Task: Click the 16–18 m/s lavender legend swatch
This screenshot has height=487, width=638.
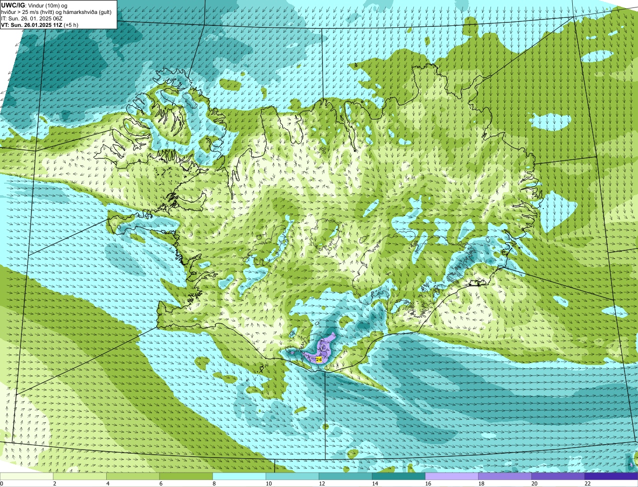Action: [x=452, y=477]
